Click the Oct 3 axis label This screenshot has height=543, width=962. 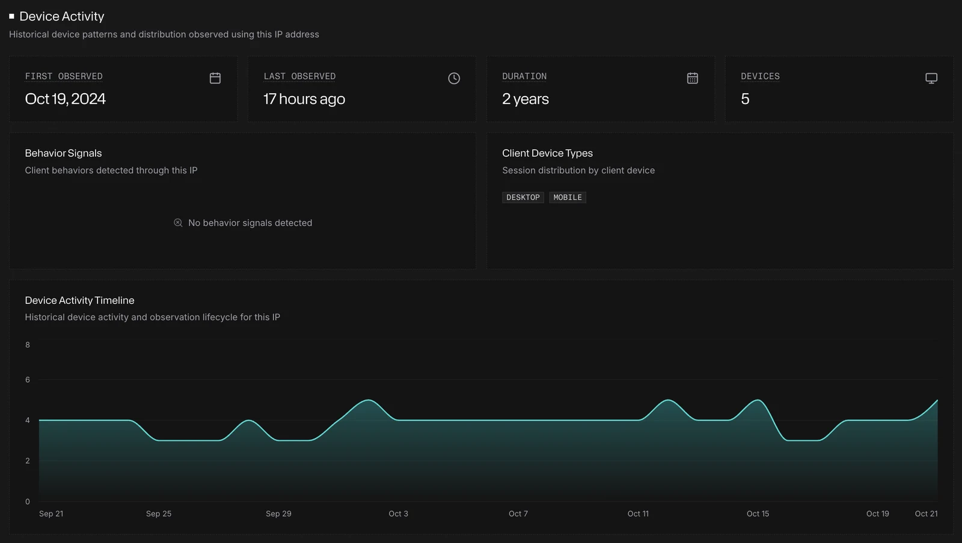point(398,514)
